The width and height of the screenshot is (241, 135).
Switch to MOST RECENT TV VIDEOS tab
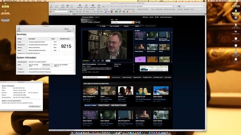[119, 105]
